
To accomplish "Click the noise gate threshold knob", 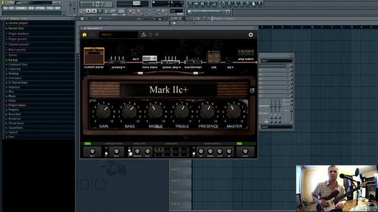I will click(137, 151).
